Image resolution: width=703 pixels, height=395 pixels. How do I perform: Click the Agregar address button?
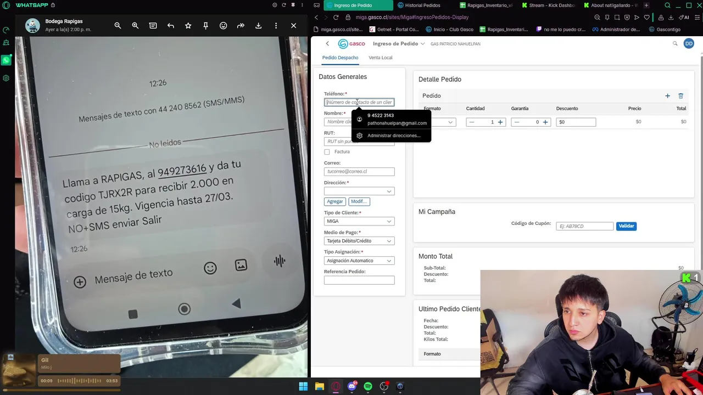[x=335, y=201]
